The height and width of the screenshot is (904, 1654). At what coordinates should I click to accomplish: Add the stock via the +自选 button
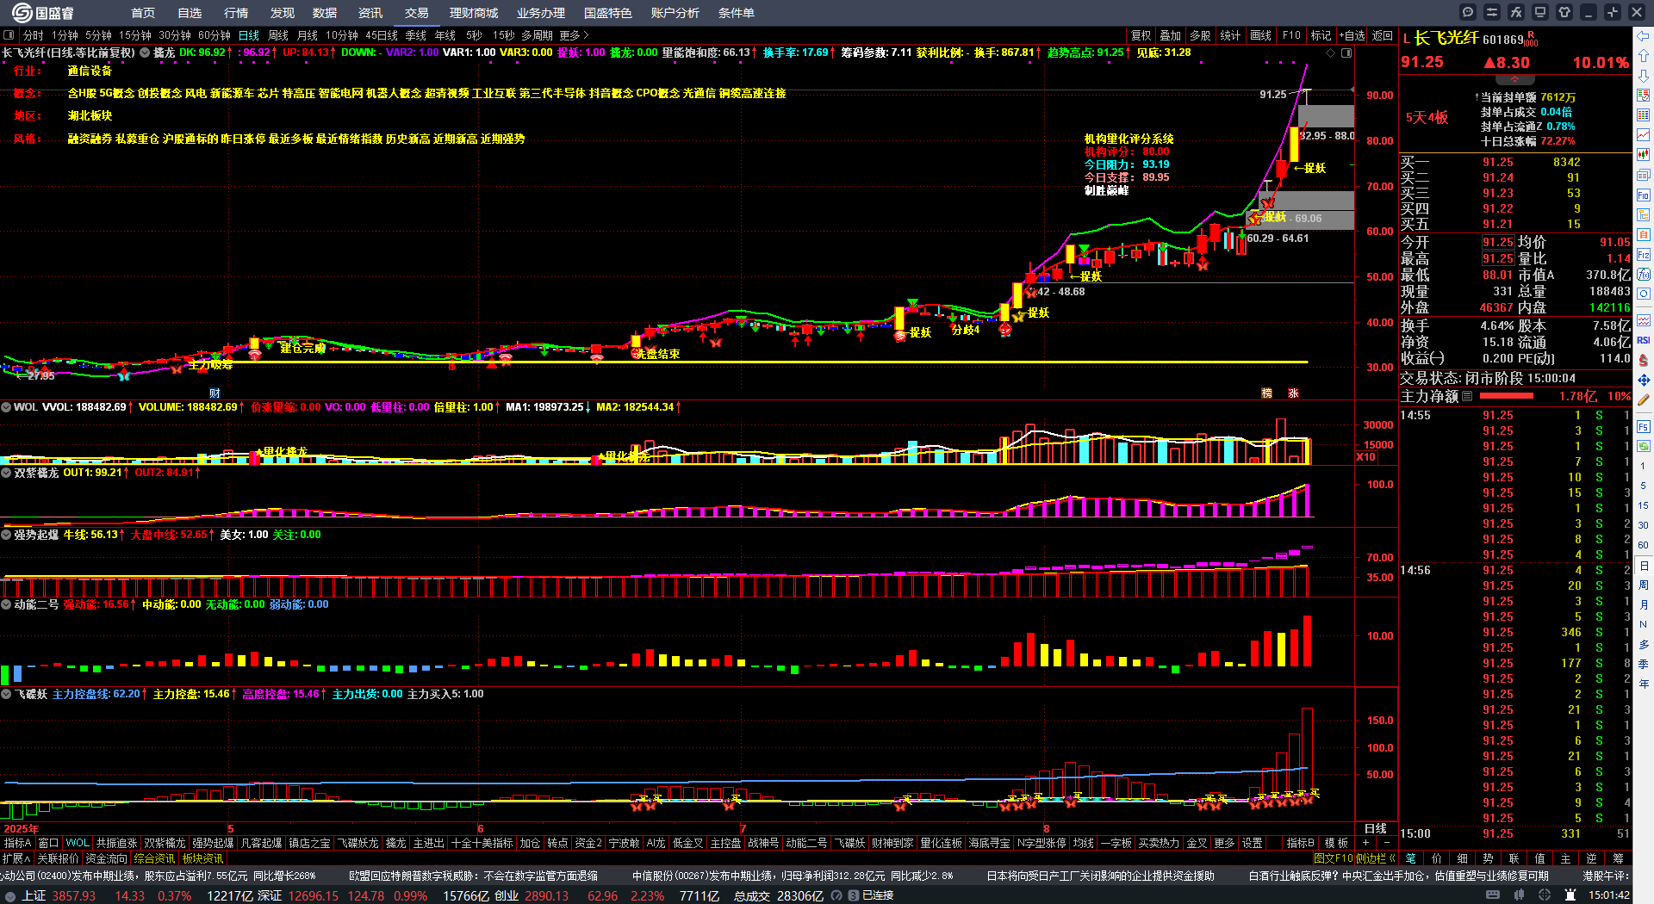[1352, 35]
